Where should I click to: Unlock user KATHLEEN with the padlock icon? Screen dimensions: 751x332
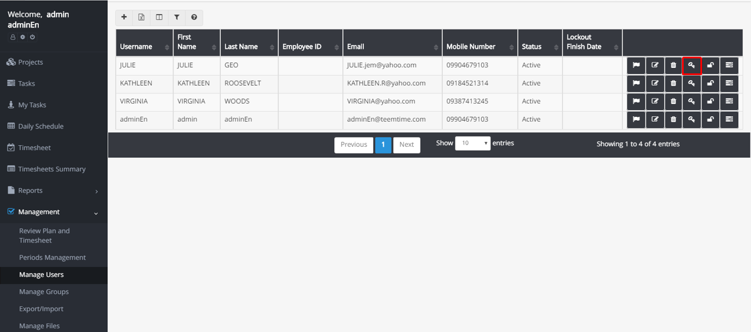click(x=710, y=83)
